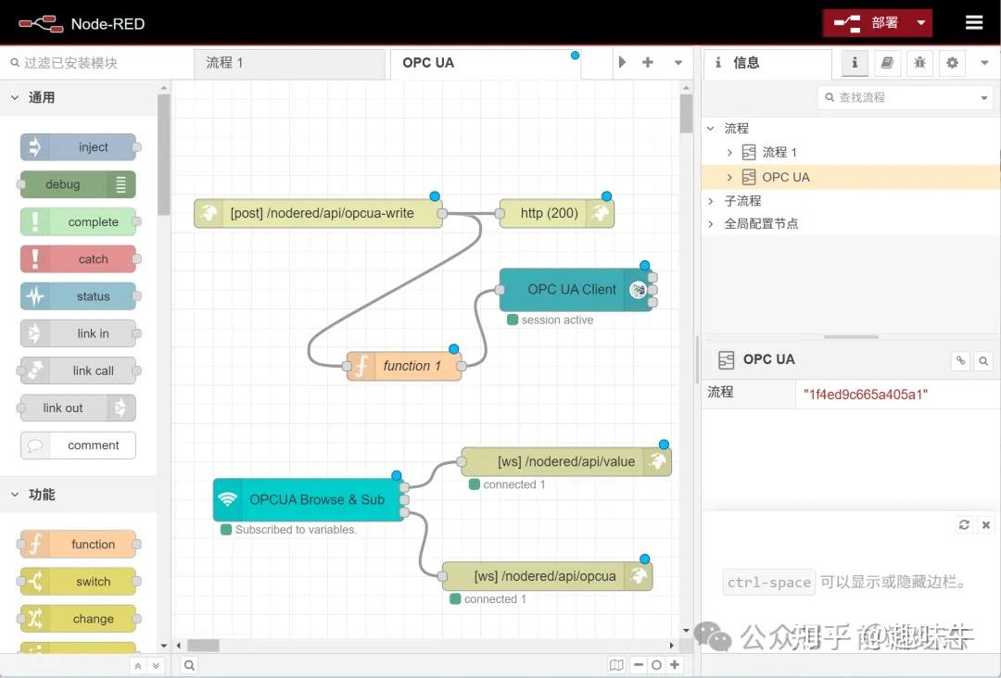The height and width of the screenshot is (678, 1001).
Task: Open the main hamburger menu
Action: pos(978,22)
